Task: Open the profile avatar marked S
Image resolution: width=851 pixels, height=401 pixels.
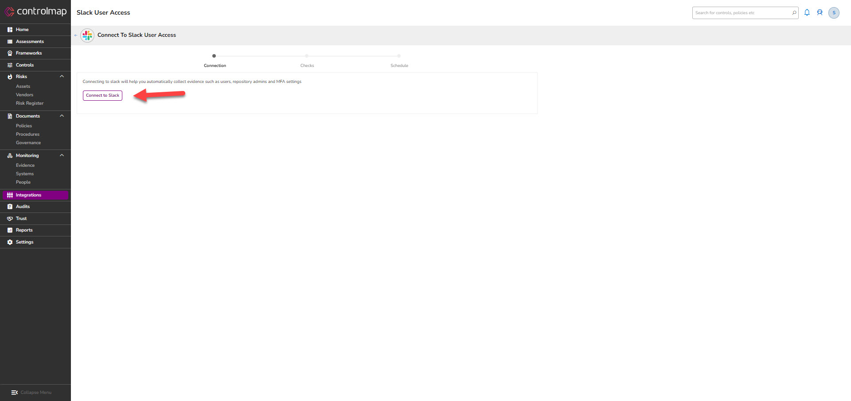Action: click(x=834, y=12)
